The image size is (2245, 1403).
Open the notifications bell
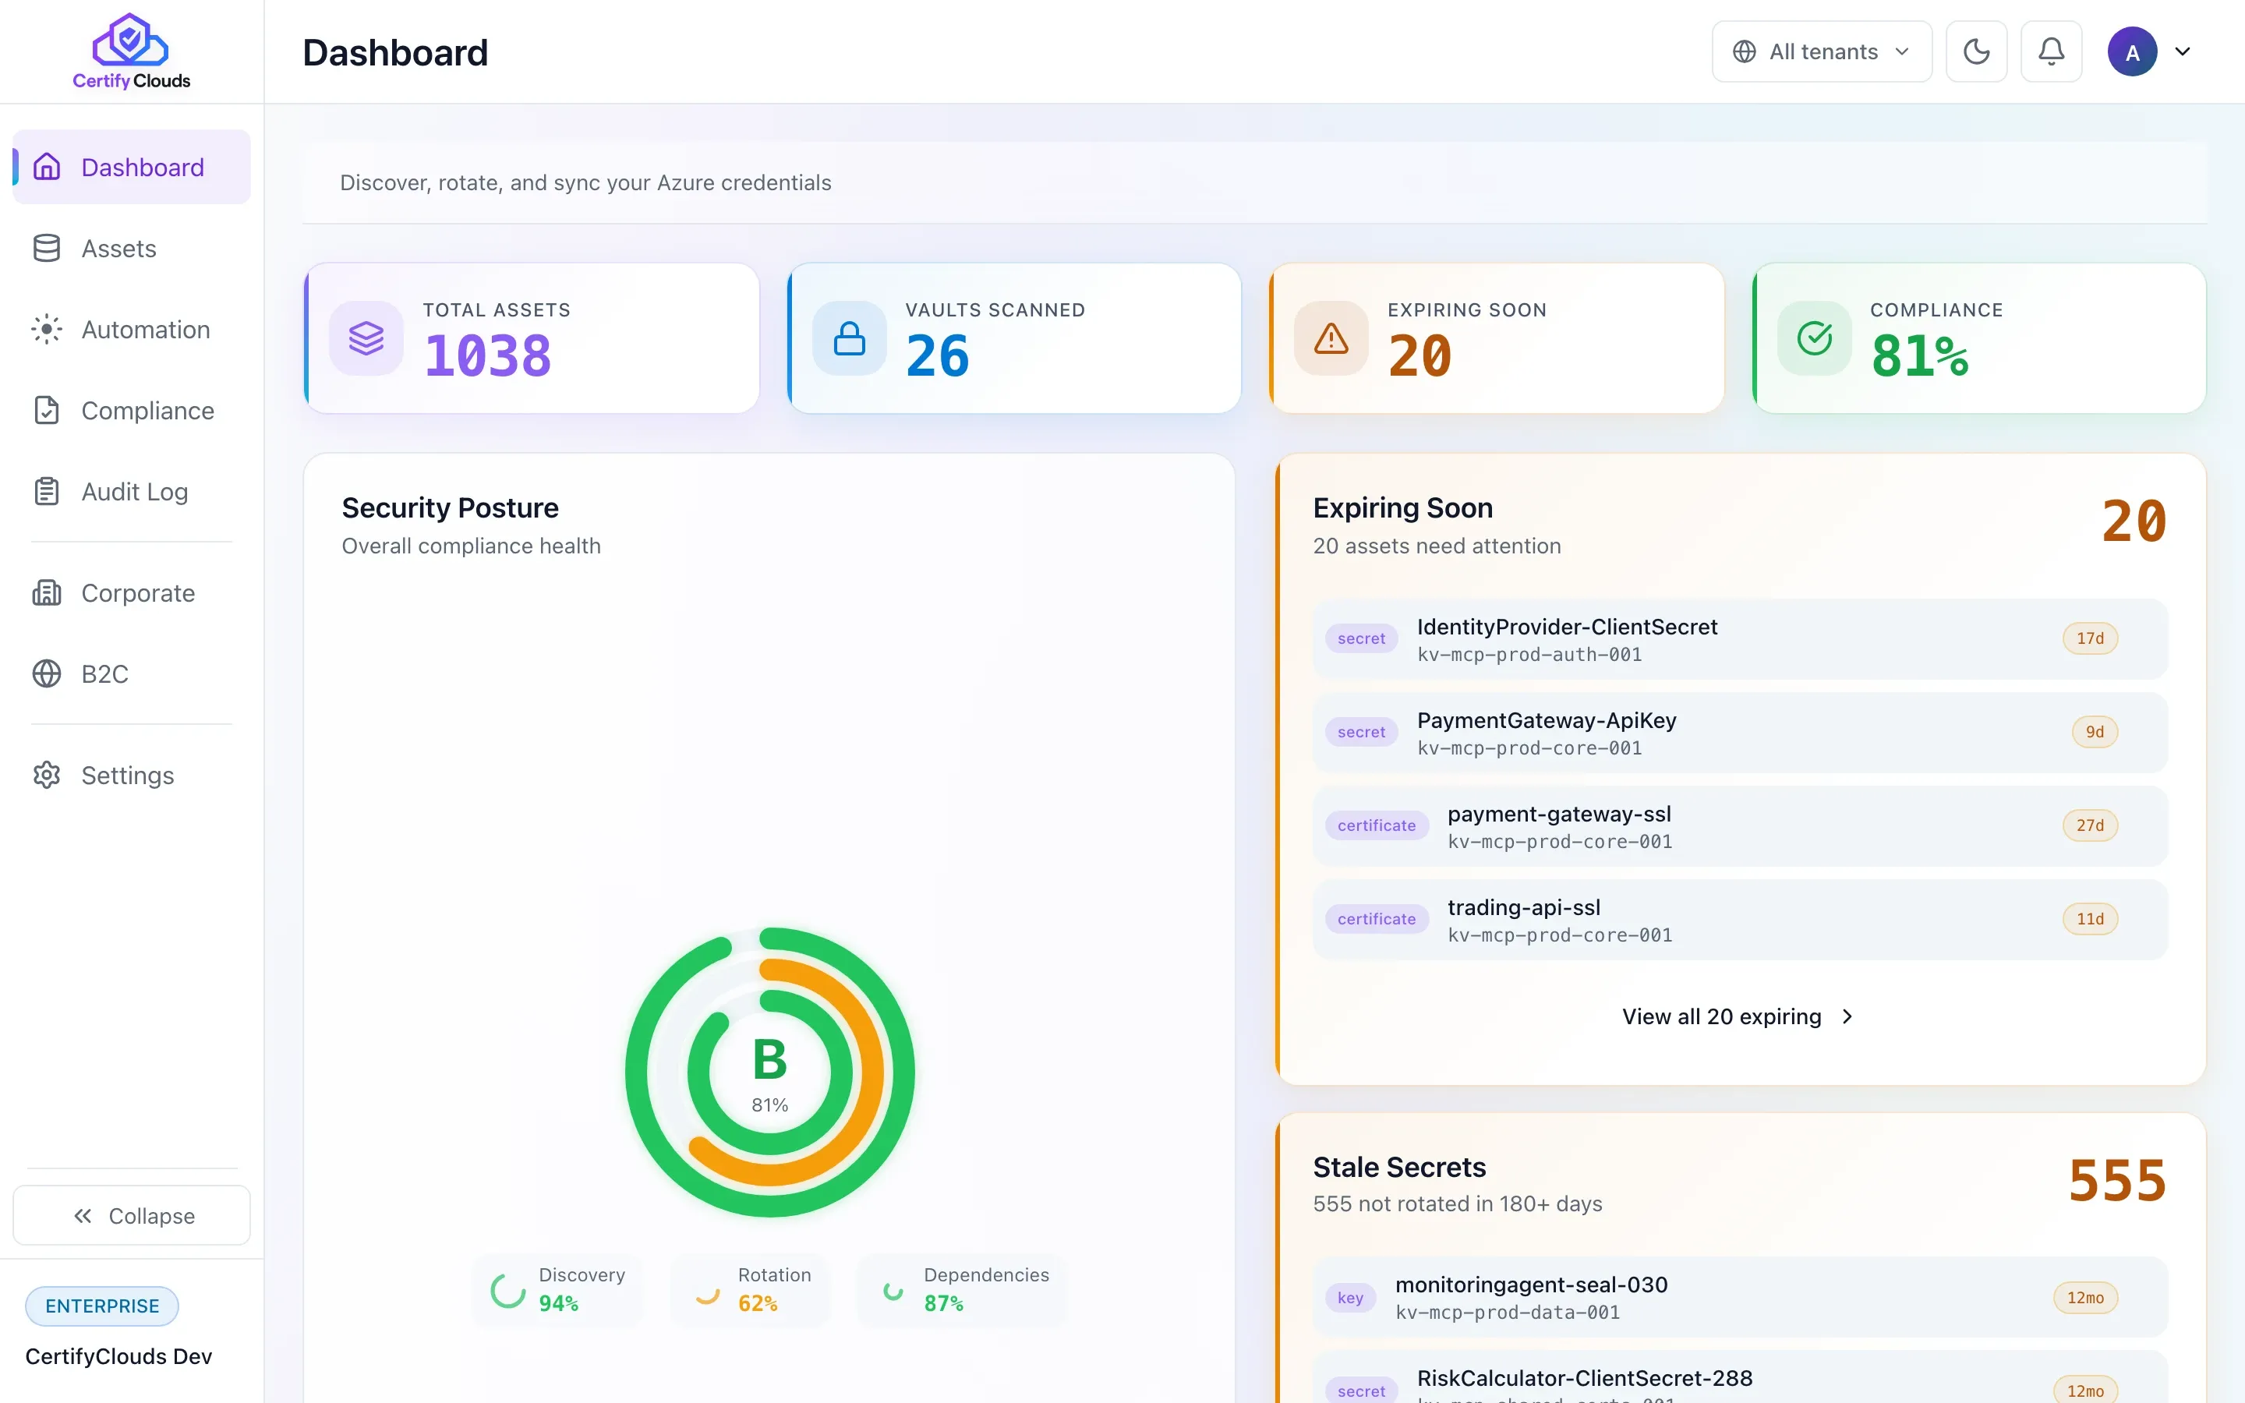(2051, 52)
